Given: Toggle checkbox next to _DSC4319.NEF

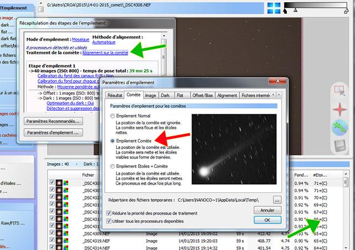Looking at the screenshot, I should point(52,240).
